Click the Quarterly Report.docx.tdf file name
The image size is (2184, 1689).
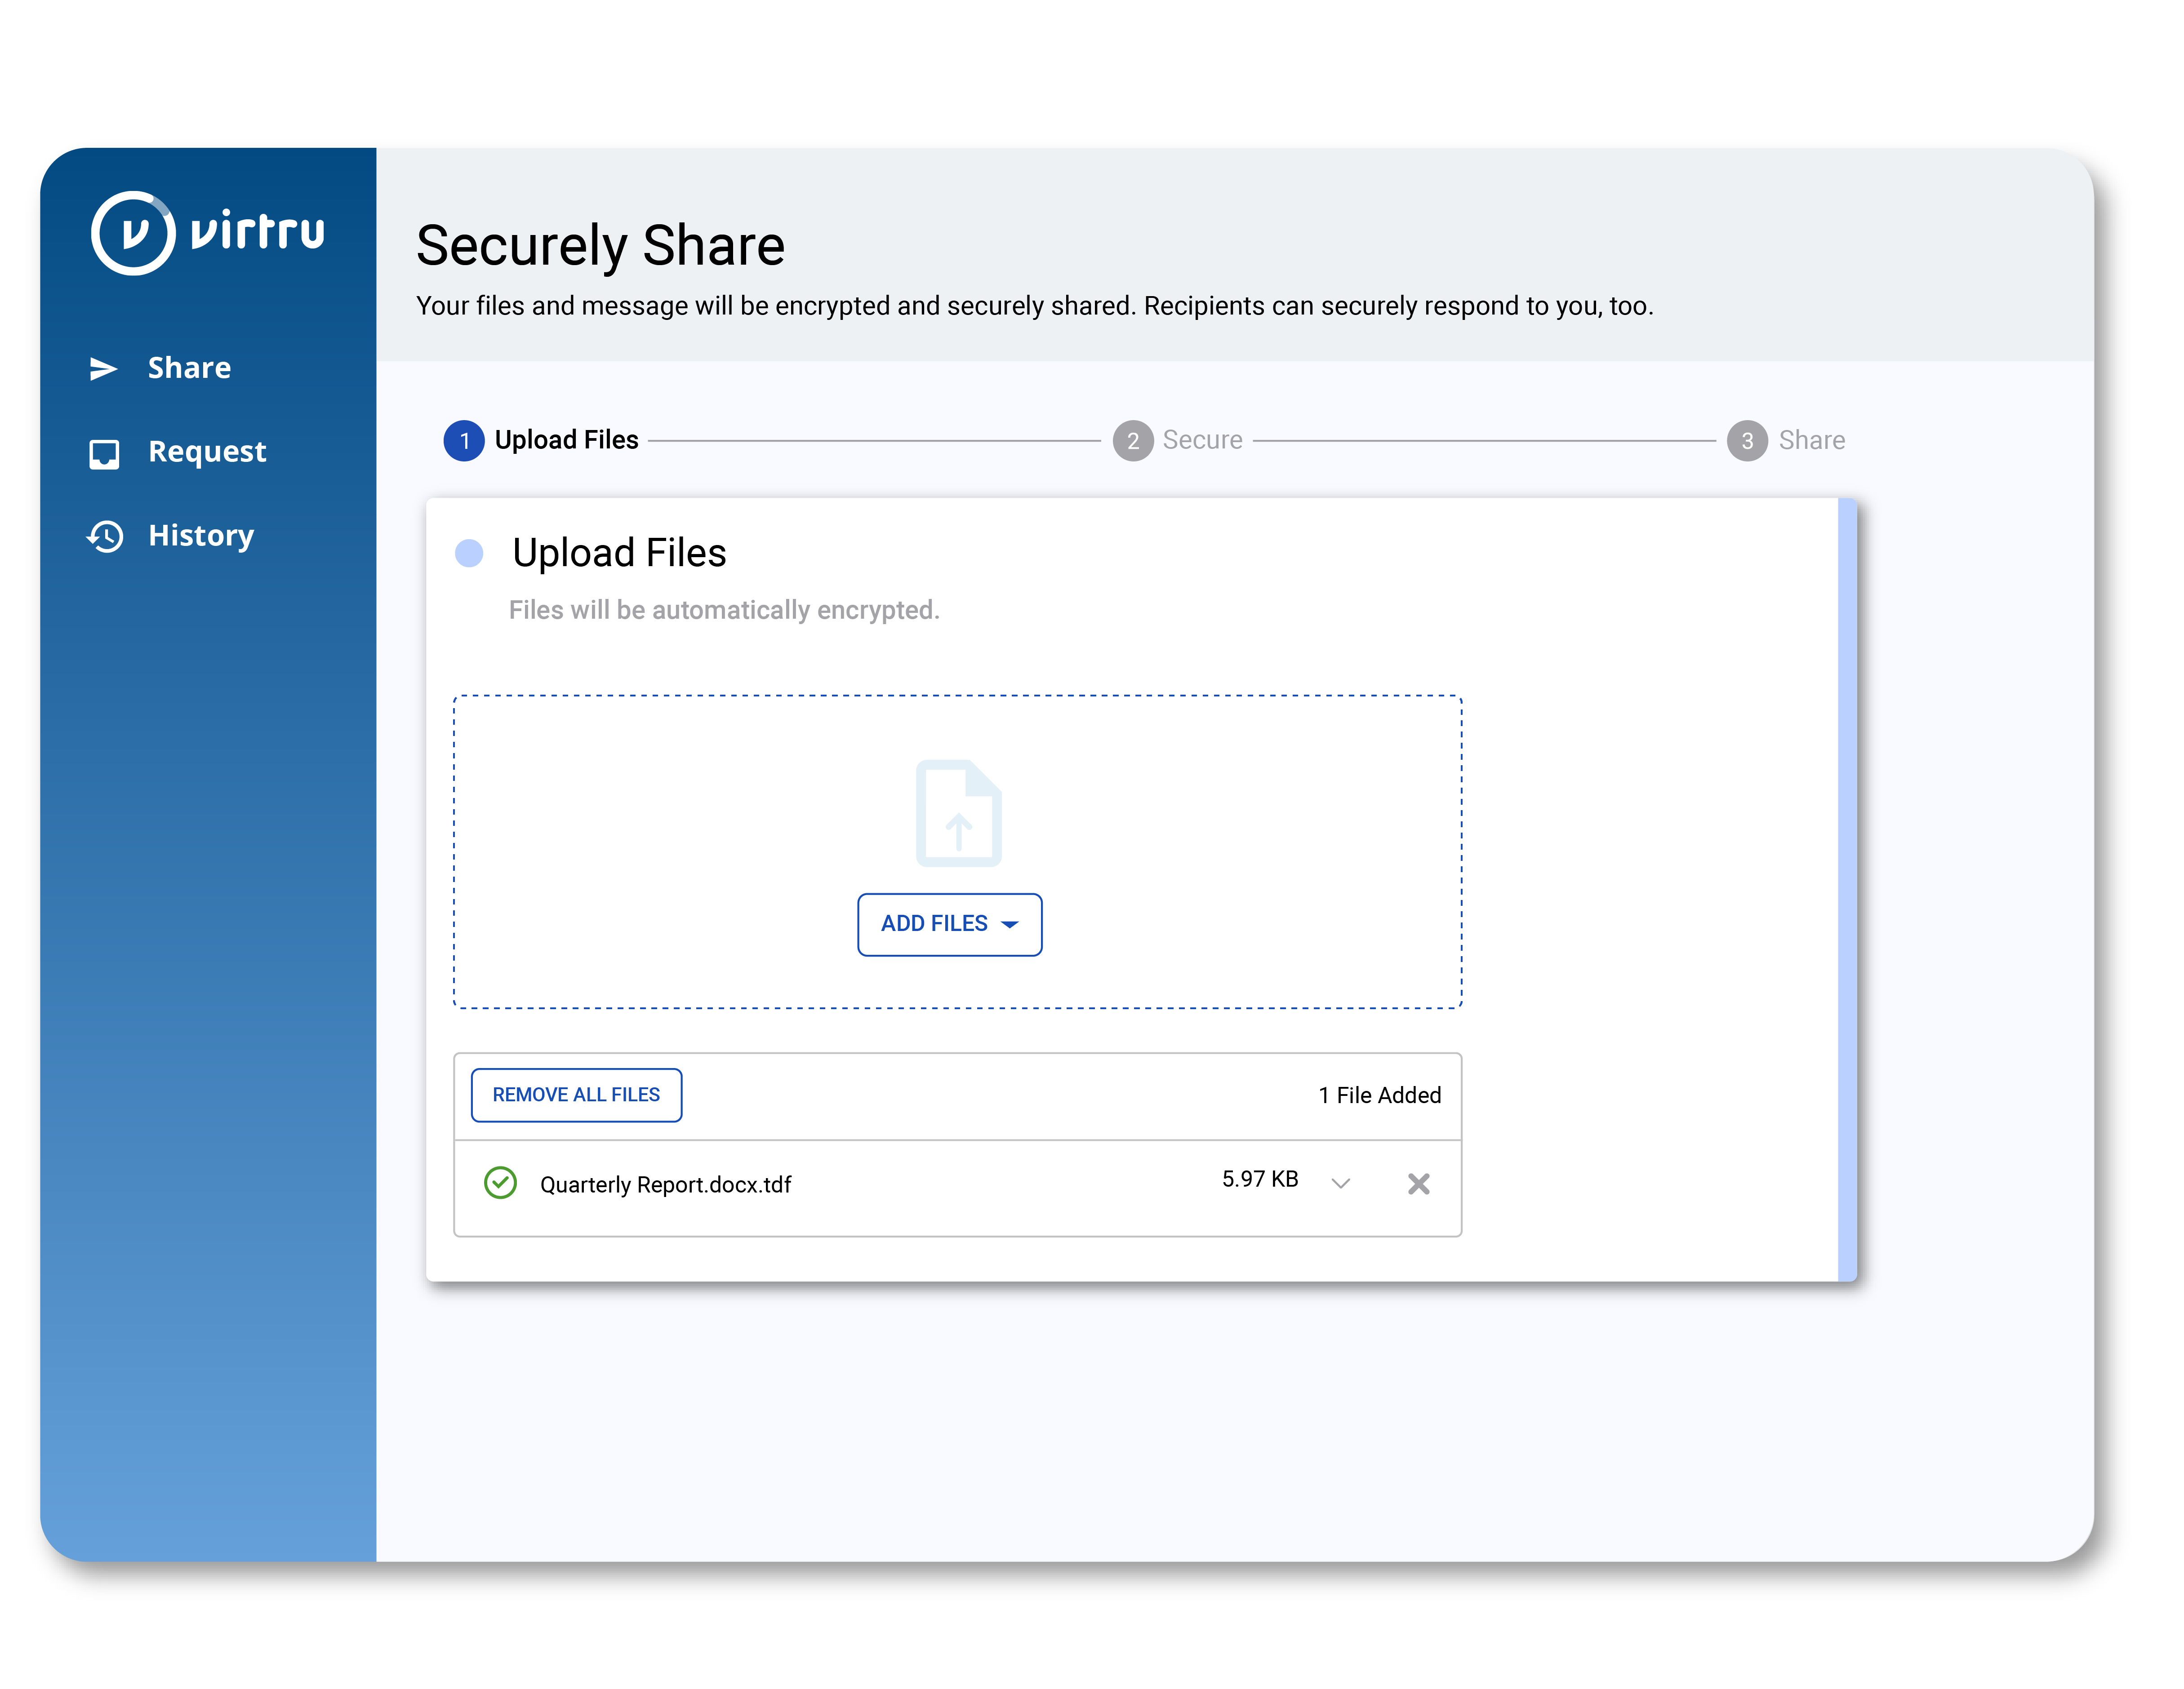665,1185
